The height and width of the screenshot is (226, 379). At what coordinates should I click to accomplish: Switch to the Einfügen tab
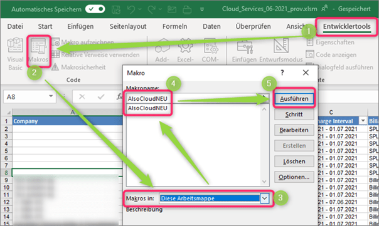(80, 26)
